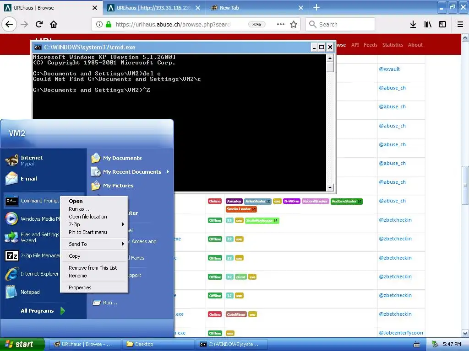Open @JobcenterTycoon reporter link
Viewport: 469px width, 351px height.
(x=401, y=333)
